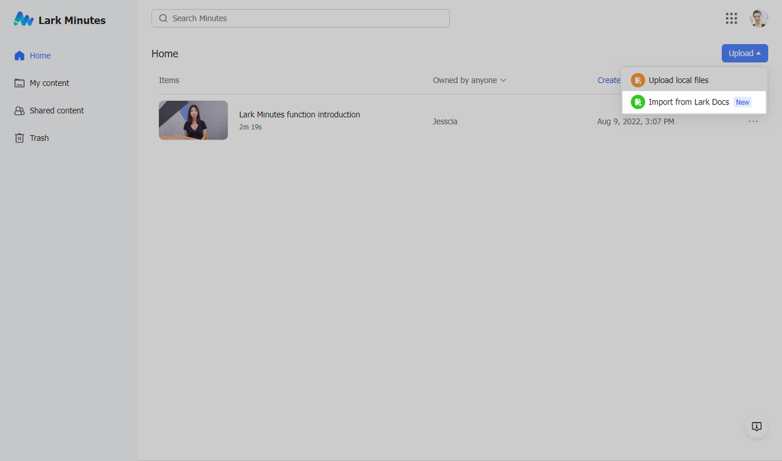Focus the Search Minutes field

pyautogui.click(x=305, y=18)
